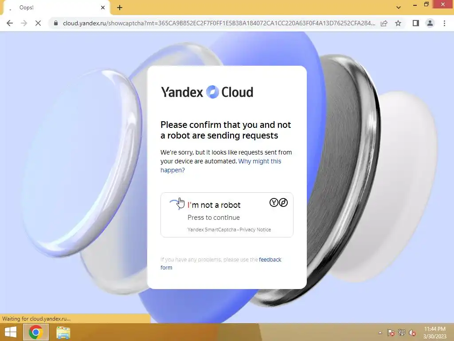This screenshot has height=341, width=454.
Task: Open the Action Center flag icon
Action: [x=391, y=333]
